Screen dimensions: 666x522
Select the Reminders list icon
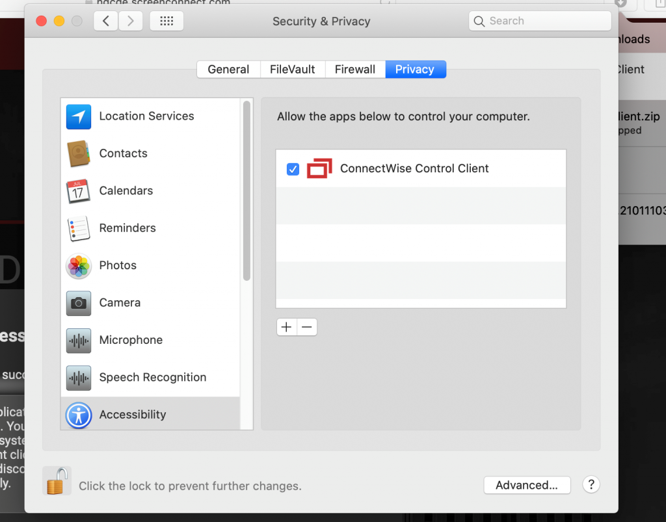point(79,229)
